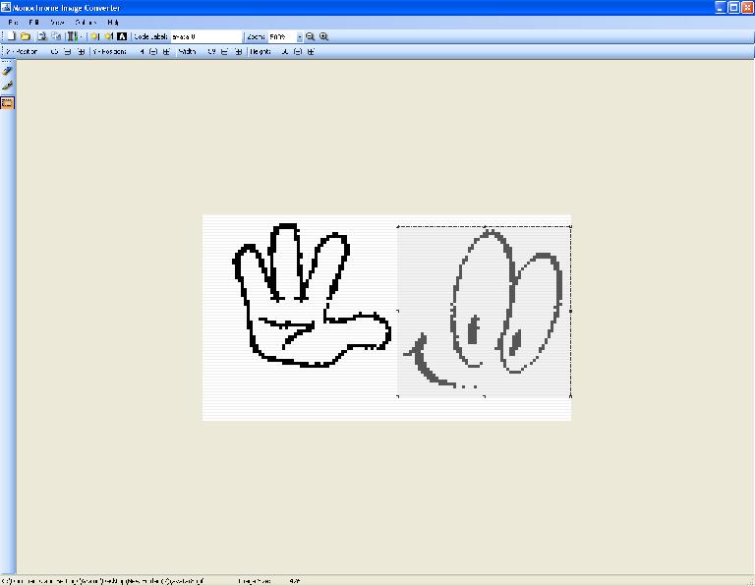Open the Zoom percentage dropdown

300,37
